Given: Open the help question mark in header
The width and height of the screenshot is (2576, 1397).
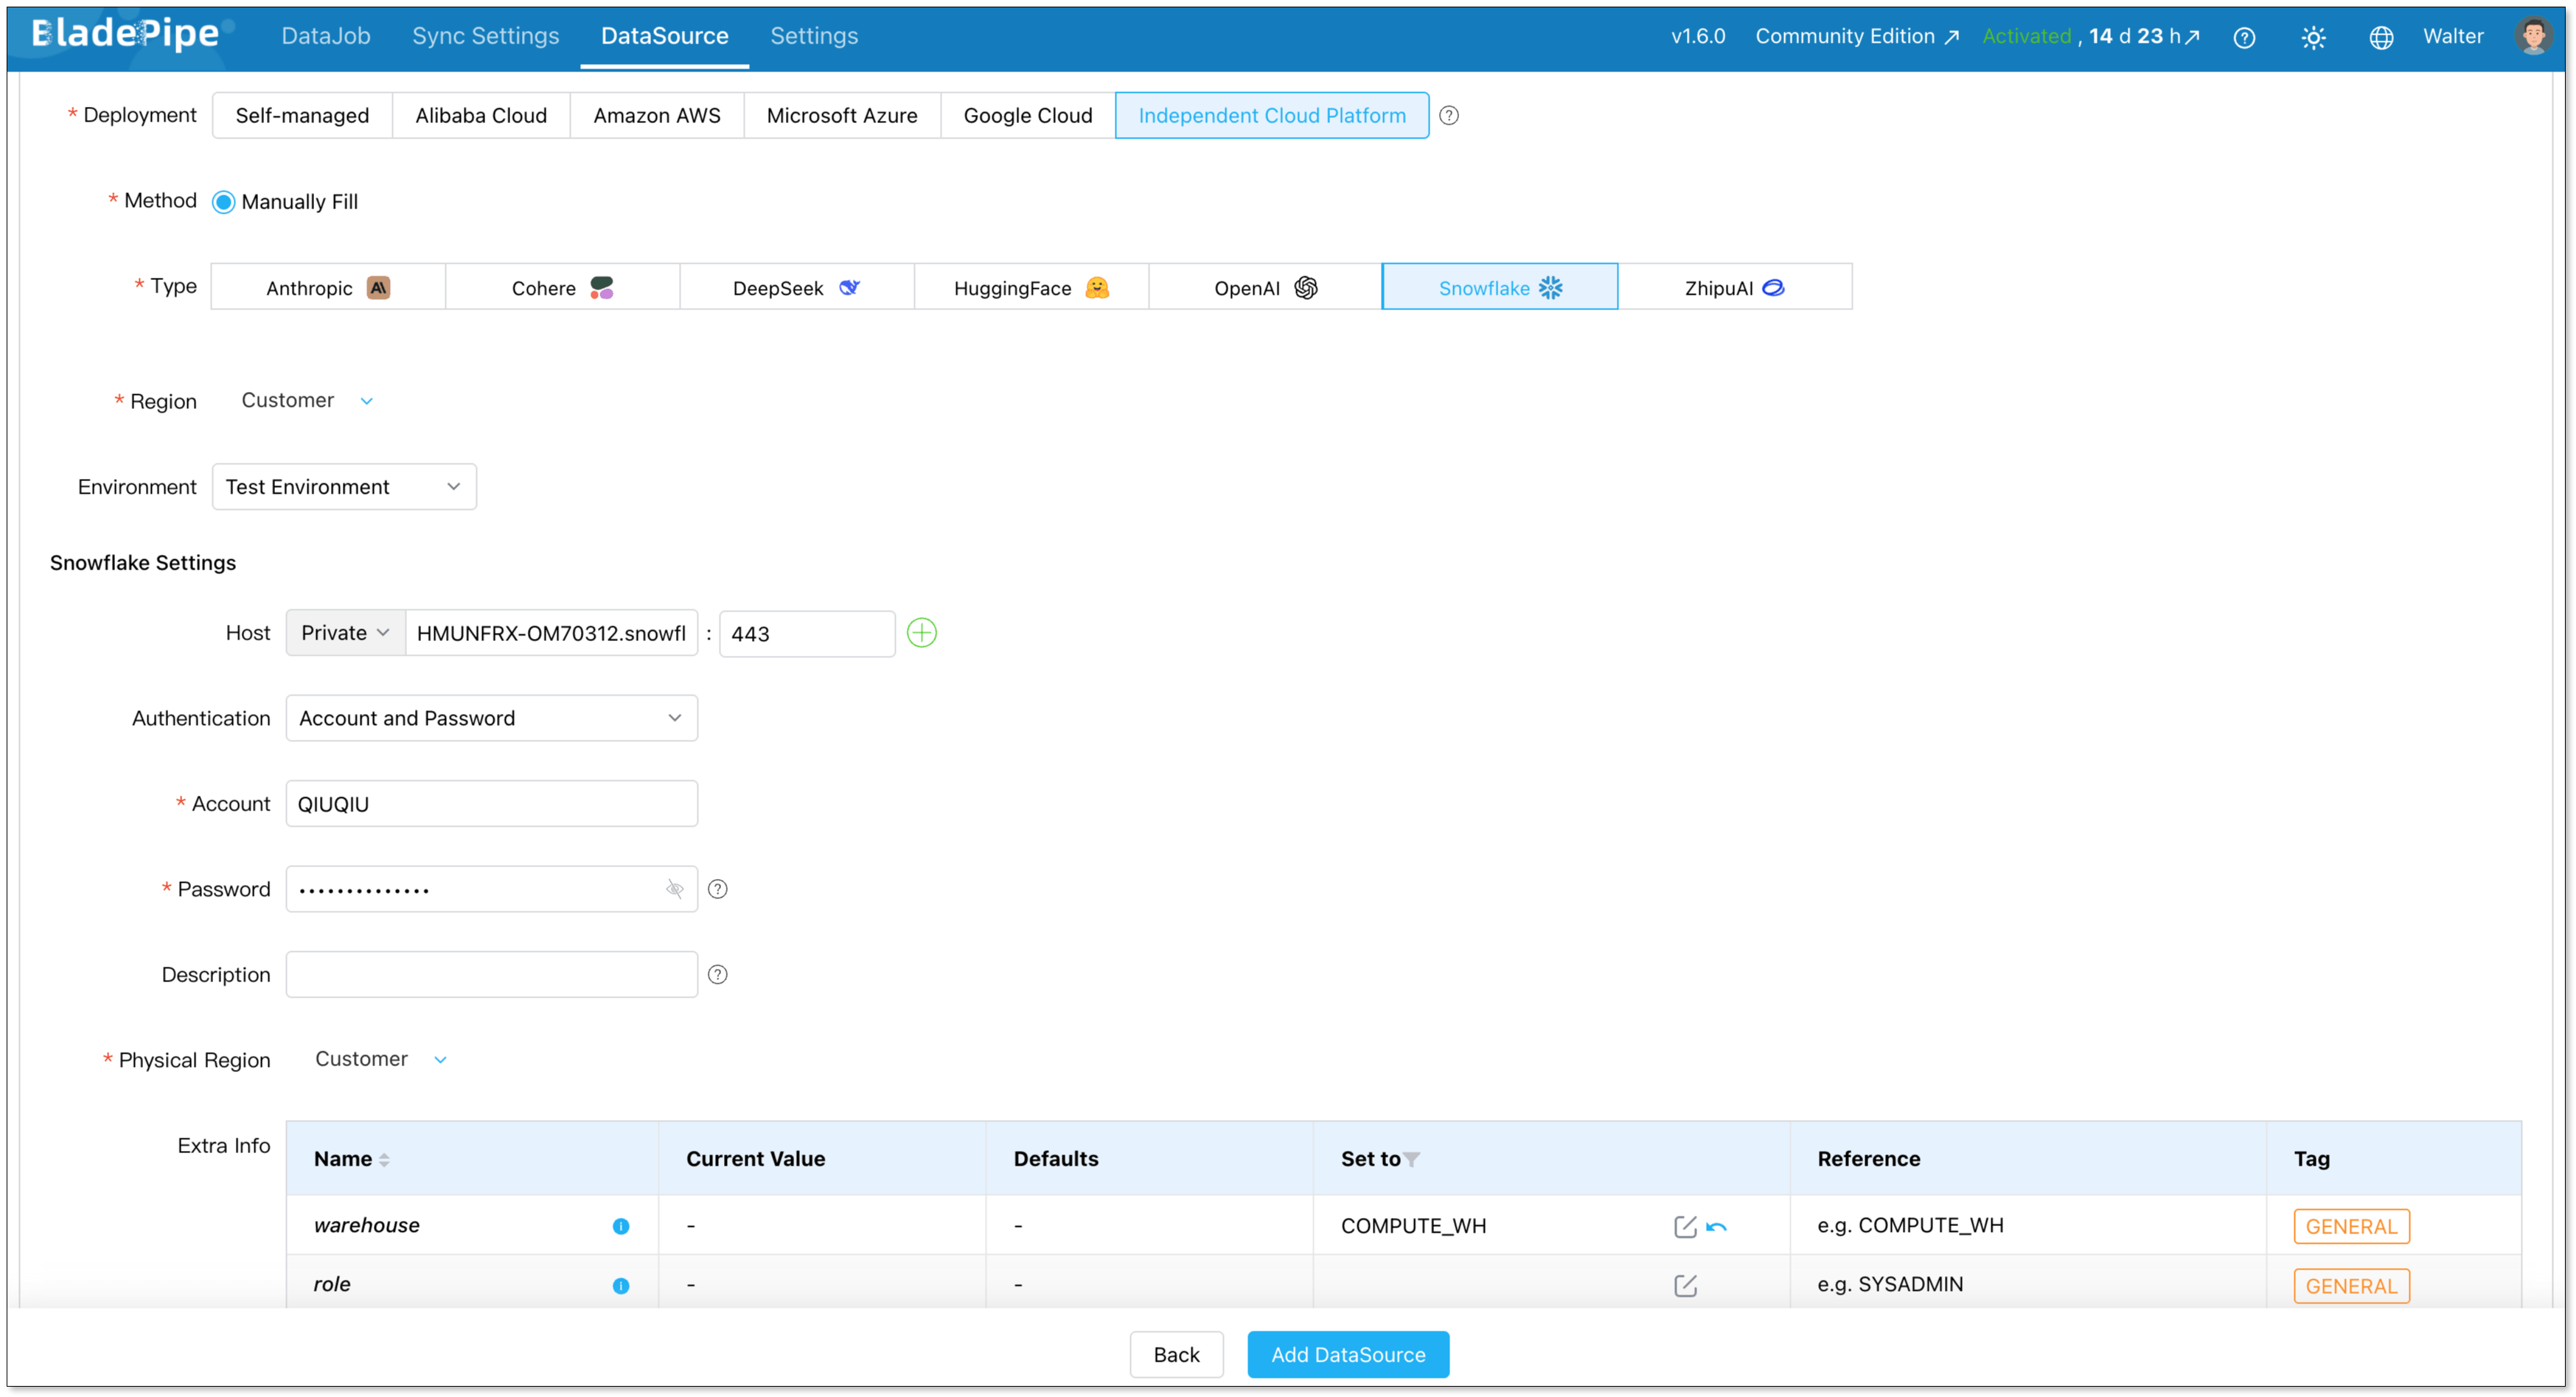Looking at the screenshot, I should coord(2244,37).
